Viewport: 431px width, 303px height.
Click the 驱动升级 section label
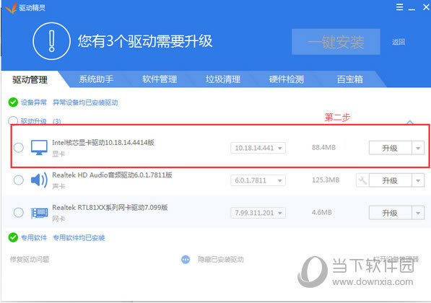tap(33, 121)
